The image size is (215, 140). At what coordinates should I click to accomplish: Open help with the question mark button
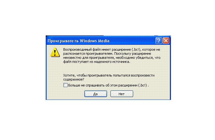(x=159, y=41)
